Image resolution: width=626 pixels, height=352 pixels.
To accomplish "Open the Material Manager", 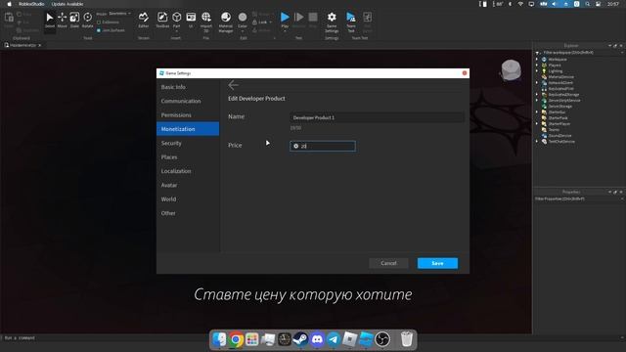I will 226,22.
